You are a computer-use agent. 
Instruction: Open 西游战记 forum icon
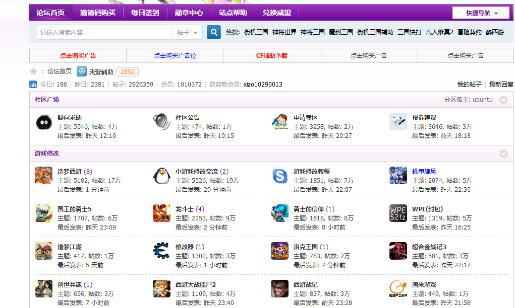tap(280, 288)
